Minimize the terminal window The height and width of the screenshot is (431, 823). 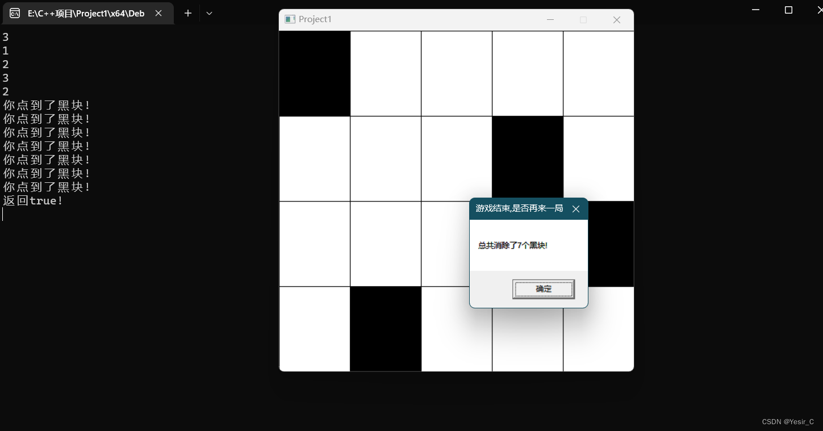coord(755,10)
